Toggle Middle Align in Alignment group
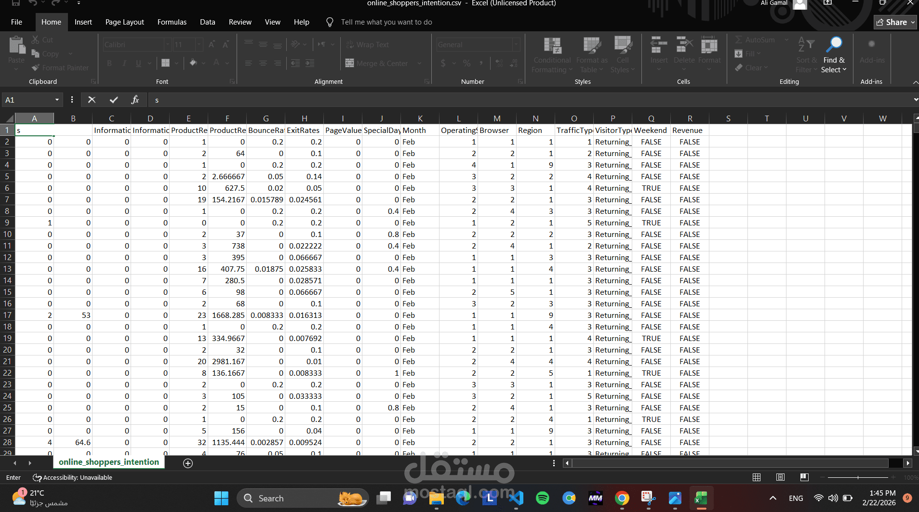919x512 pixels. (x=263, y=45)
